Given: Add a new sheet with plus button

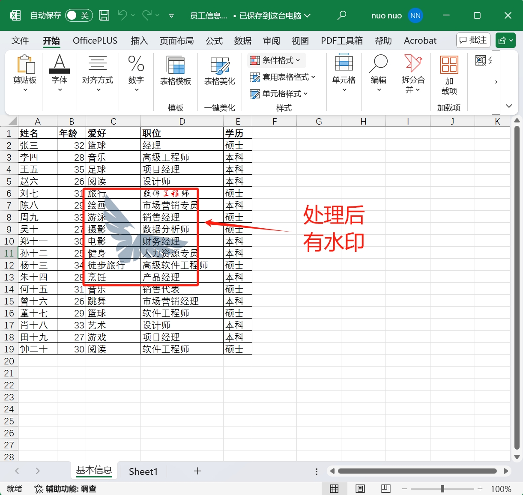Looking at the screenshot, I should [197, 471].
